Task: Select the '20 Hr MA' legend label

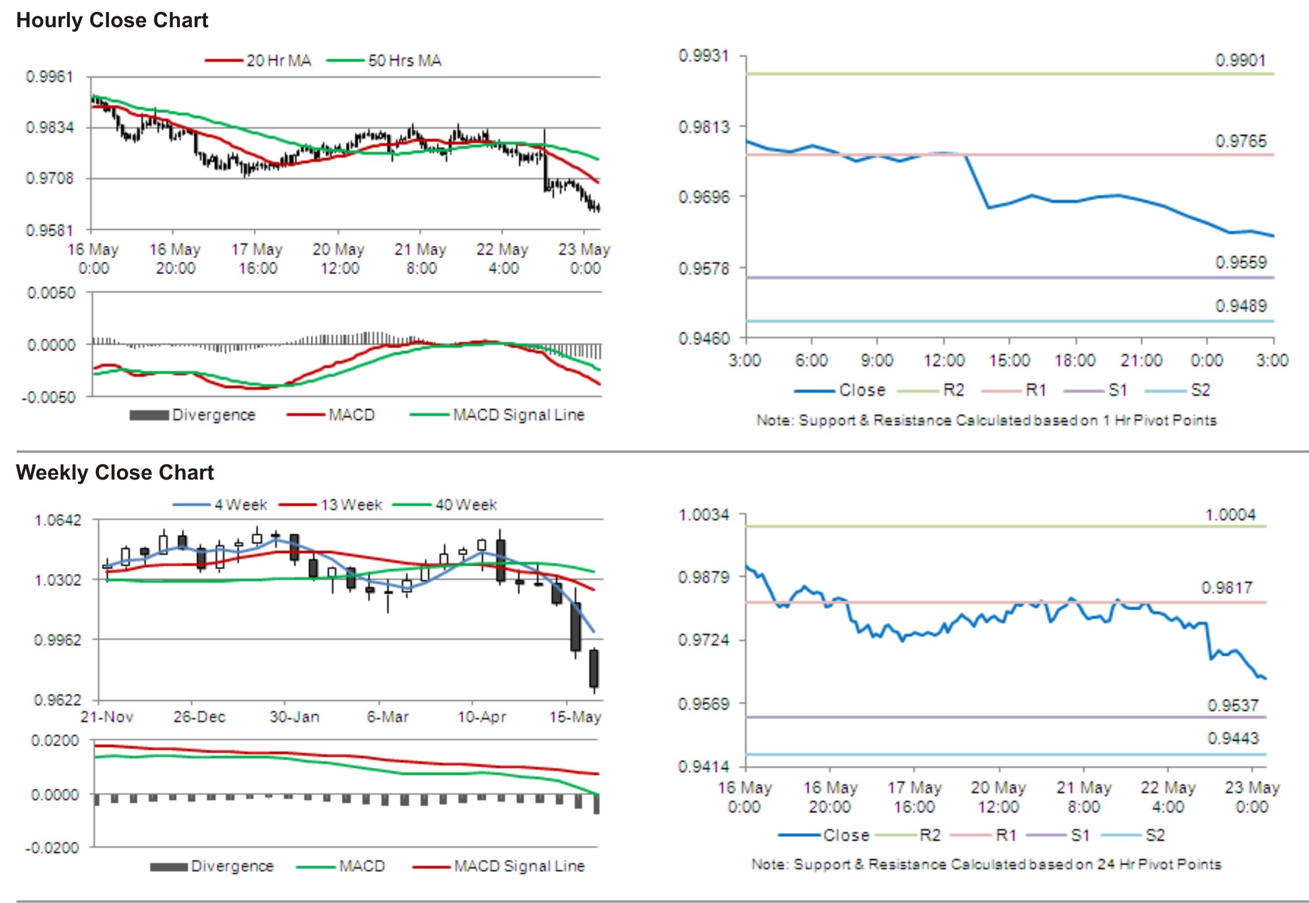Action: coord(279,61)
